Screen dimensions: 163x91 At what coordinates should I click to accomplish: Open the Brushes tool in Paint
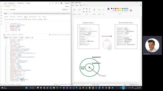coord(94,10)
